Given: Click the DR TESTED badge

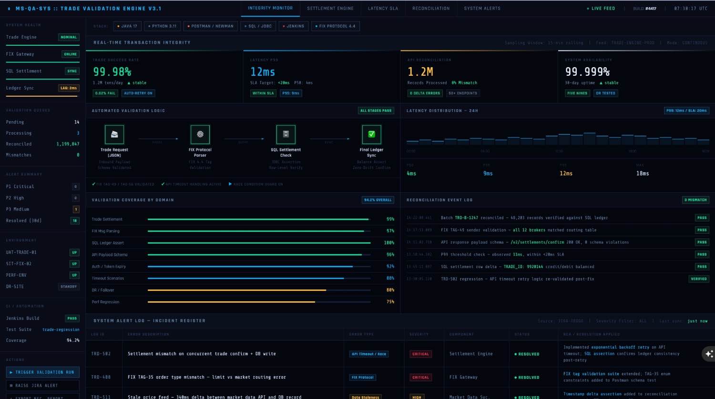Looking at the screenshot, I should 605,93.
